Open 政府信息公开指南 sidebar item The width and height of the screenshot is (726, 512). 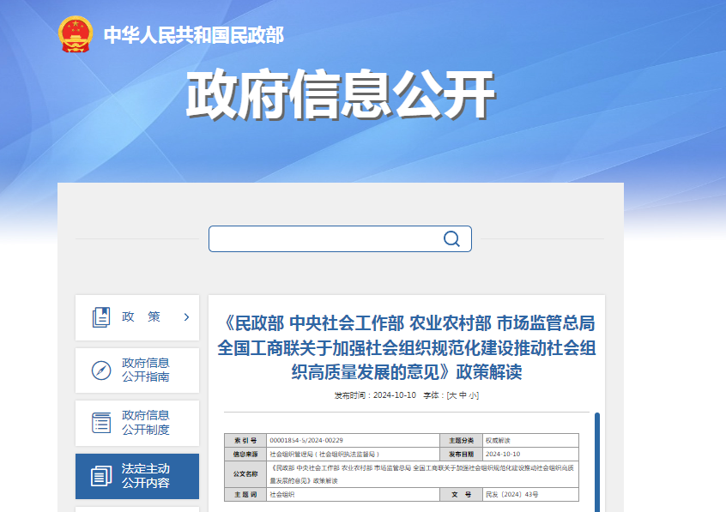137,370
